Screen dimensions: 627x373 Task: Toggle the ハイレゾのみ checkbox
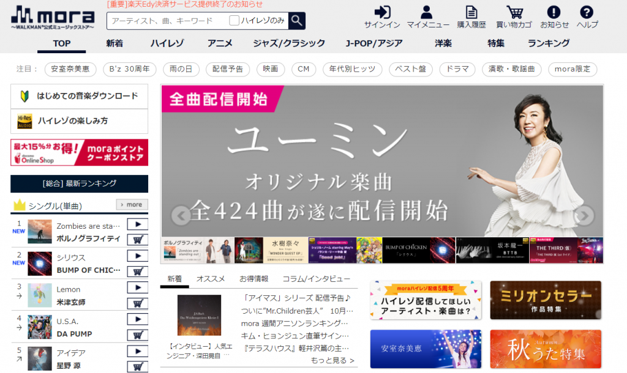[234, 20]
